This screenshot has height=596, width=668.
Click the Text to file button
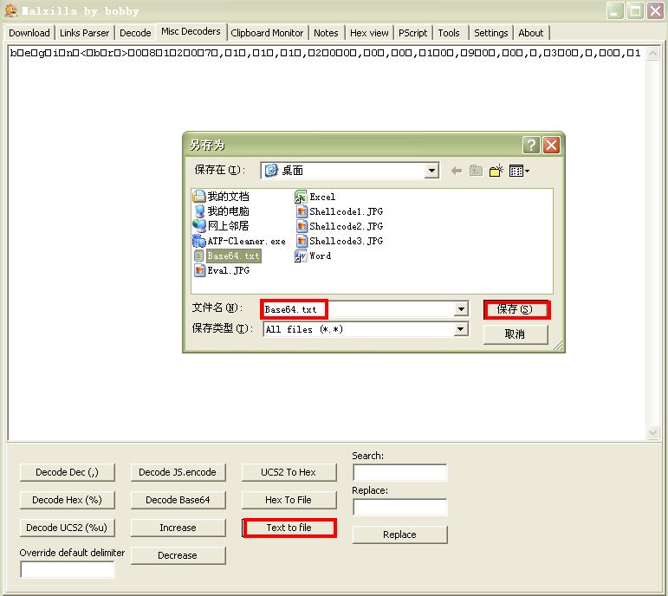coord(289,528)
